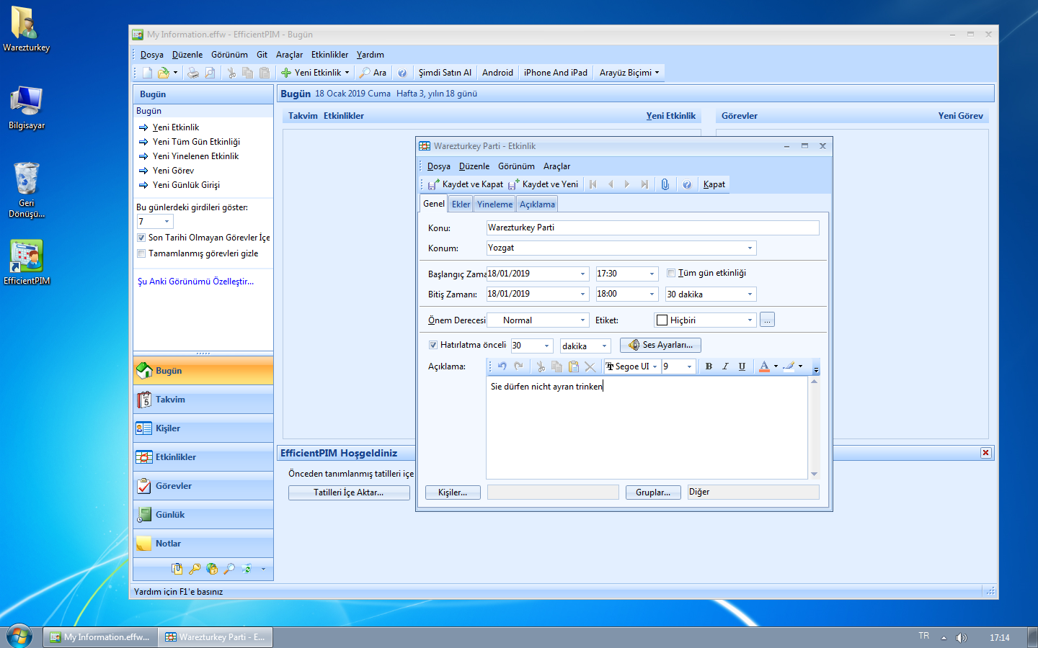The image size is (1038, 648).
Task: Click the globe with lock icon in sidebar footer
Action: pyautogui.click(x=212, y=569)
